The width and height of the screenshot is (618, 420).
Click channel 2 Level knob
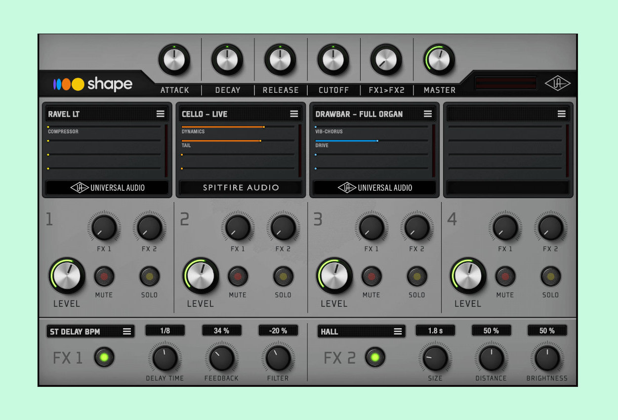(201, 276)
